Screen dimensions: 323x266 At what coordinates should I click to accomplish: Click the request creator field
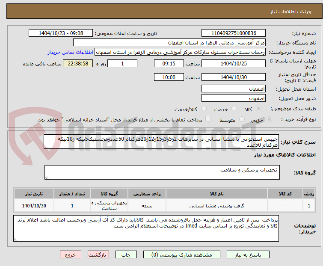pos(180,52)
